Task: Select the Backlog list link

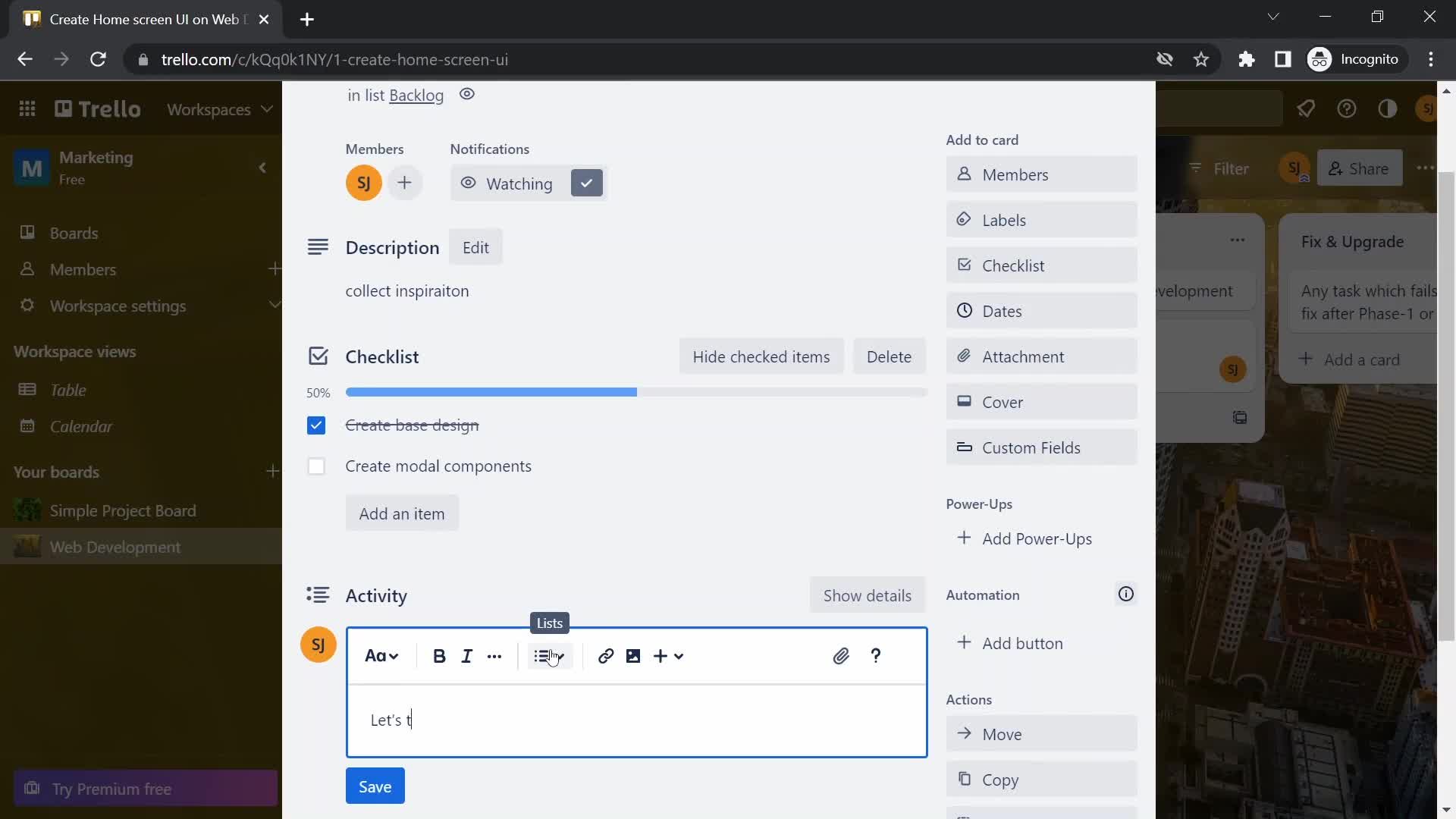Action: pos(418,94)
